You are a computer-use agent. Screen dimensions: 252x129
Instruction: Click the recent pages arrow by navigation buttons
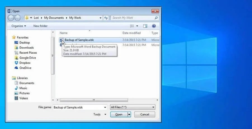pos(22,18)
